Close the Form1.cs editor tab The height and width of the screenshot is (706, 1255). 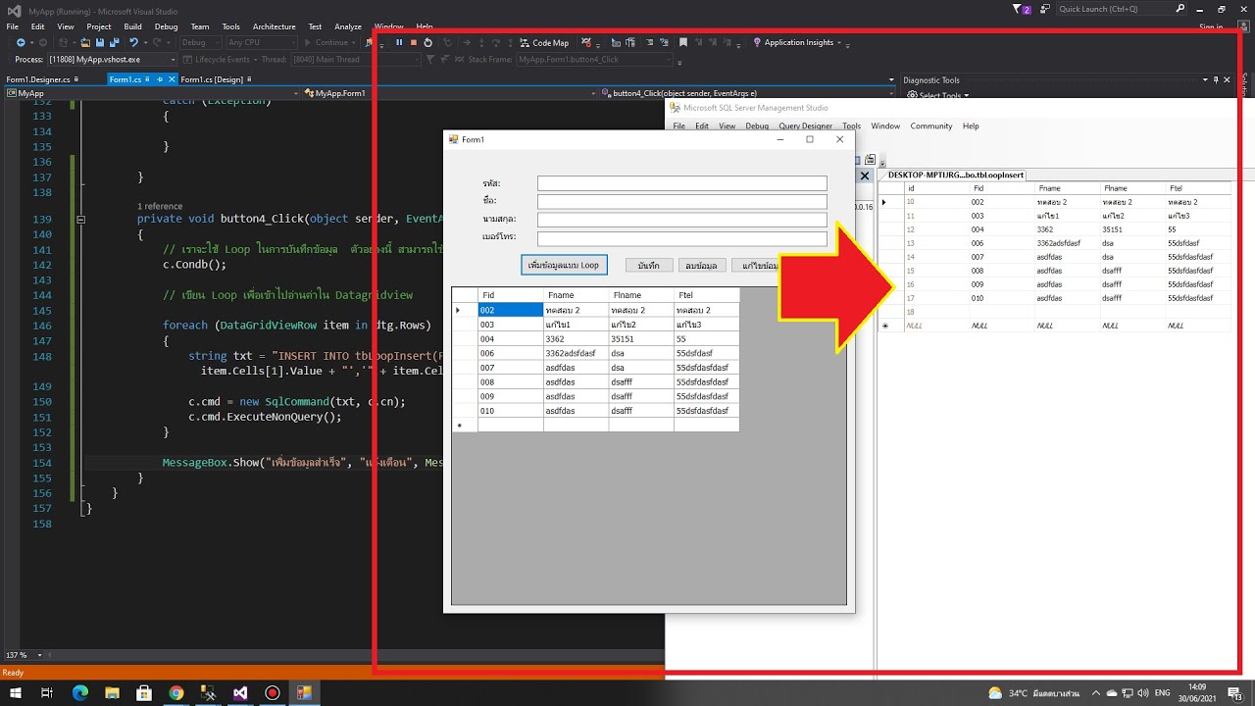pyautogui.click(x=173, y=79)
